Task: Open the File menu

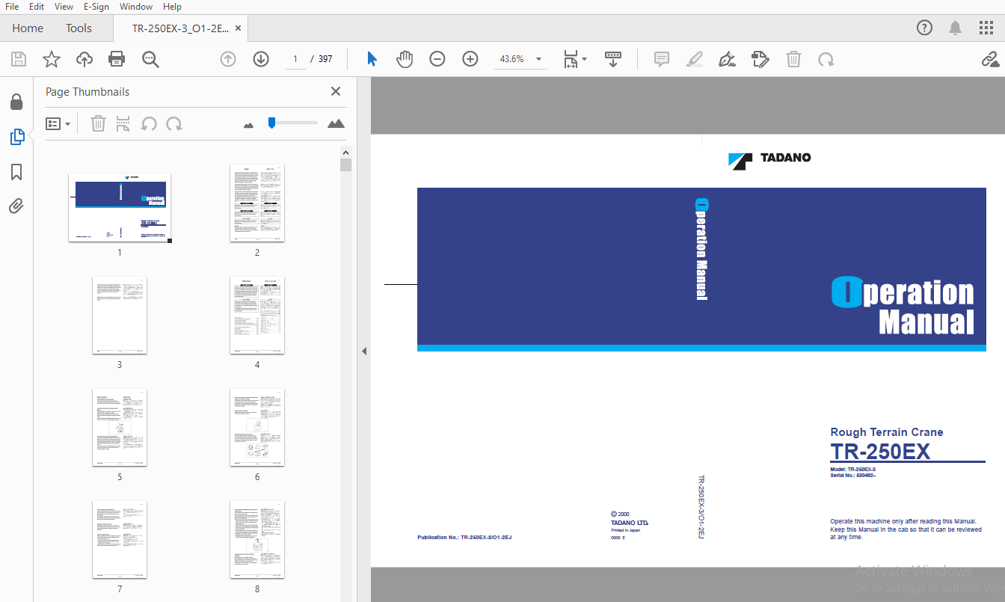Action: [12, 7]
